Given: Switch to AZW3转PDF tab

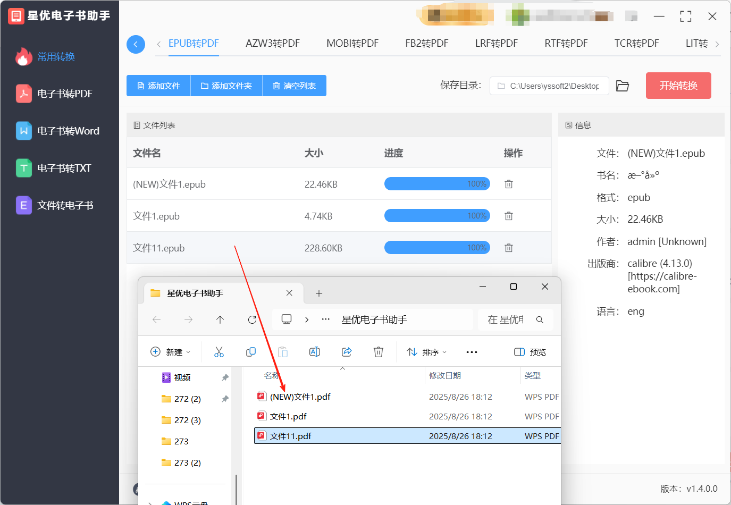Looking at the screenshot, I should (273, 44).
